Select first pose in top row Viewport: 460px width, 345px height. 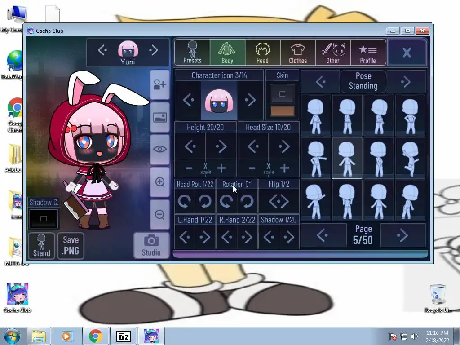[x=316, y=115]
